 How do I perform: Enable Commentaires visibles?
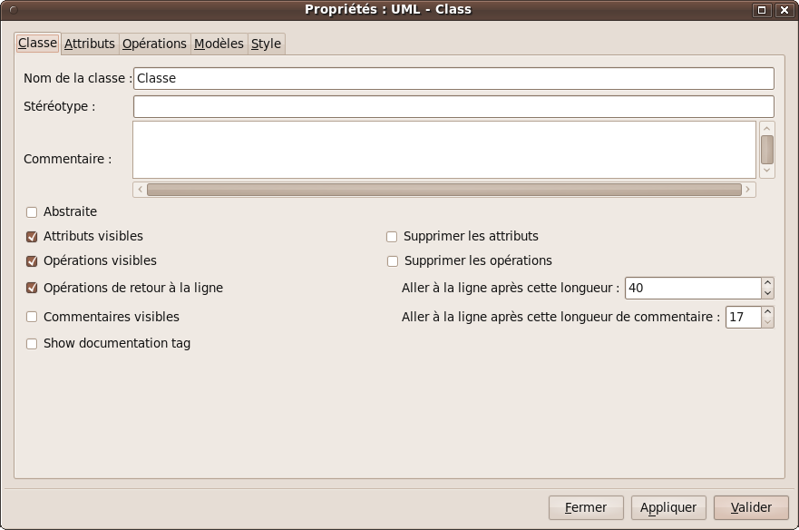click(32, 318)
